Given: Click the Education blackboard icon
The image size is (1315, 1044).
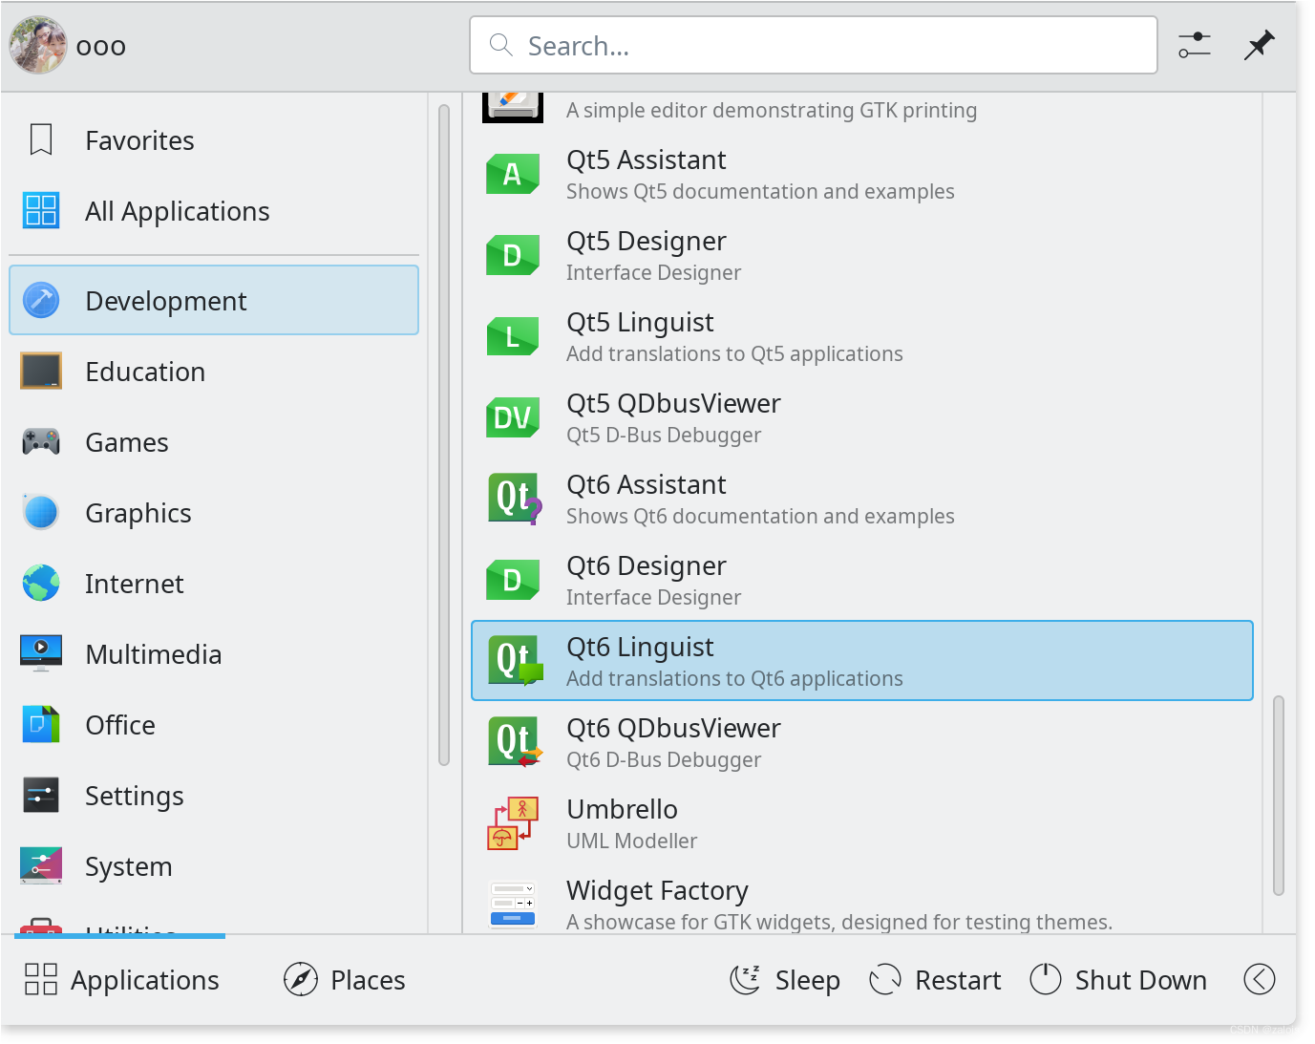Looking at the screenshot, I should (41, 371).
